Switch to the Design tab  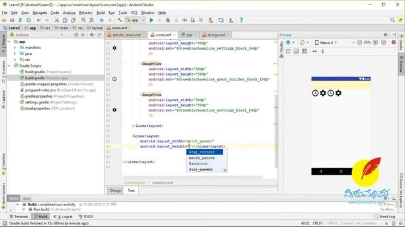coord(115,190)
